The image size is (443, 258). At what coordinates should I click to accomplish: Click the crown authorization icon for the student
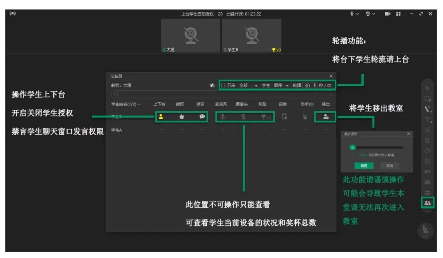click(x=182, y=117)
